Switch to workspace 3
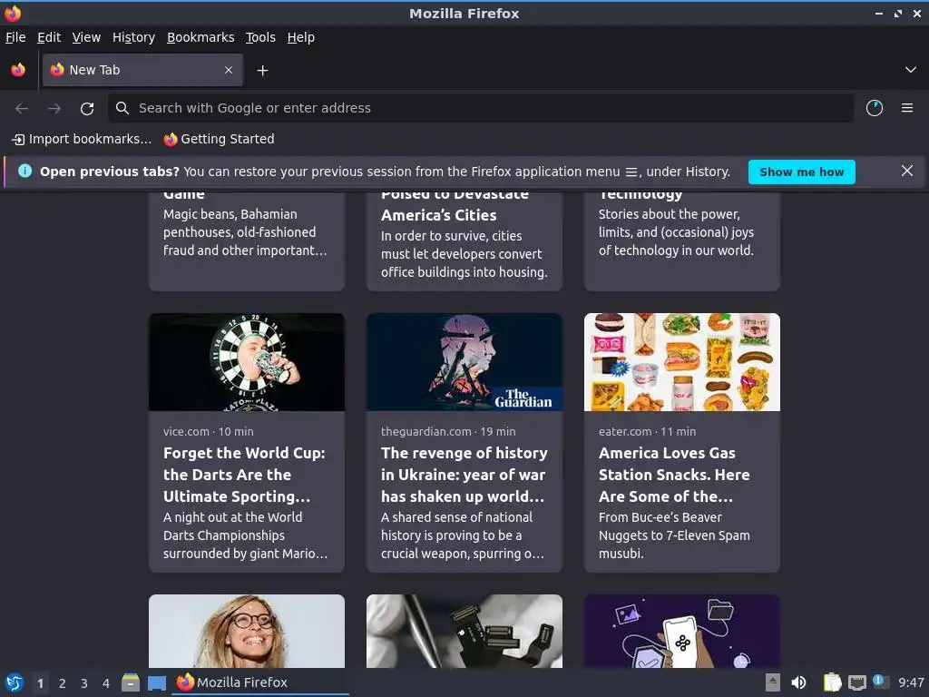Viewport: 929px width, 697px height. [x=84, y=683]
